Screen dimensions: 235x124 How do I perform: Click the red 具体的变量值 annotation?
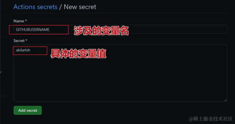click(78, 54)
